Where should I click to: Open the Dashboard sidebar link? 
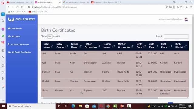pos(15,28)
